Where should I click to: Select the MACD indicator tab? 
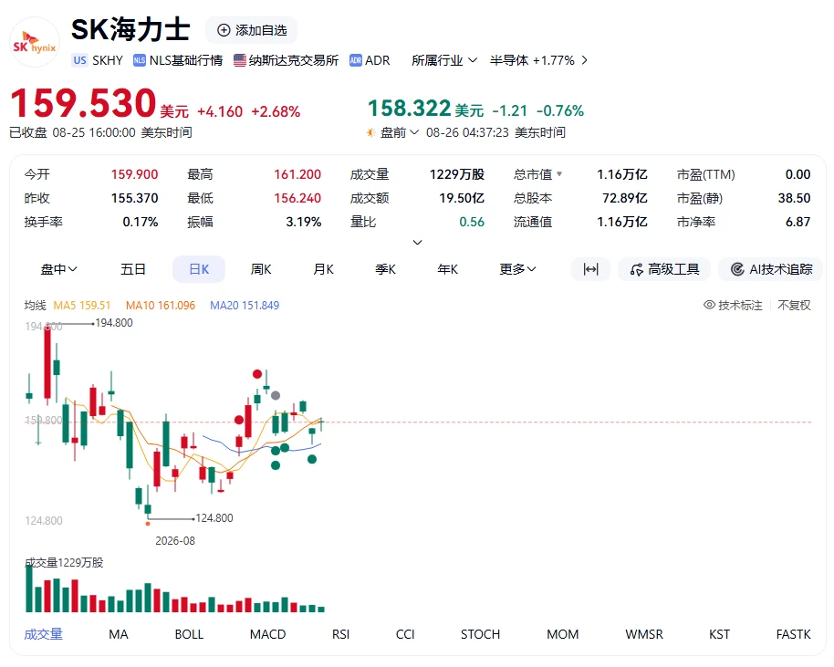(x=267, y=634)
